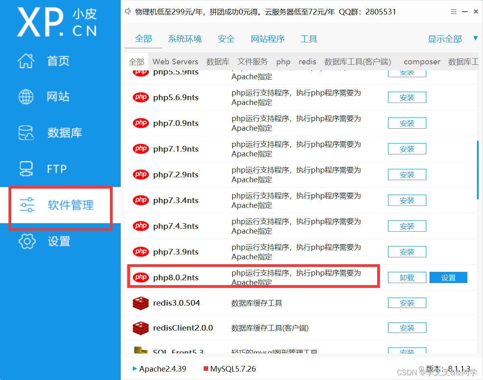Open the 网站程序 tab
The height and width of the screenshot is (380, 483).
click(268, 39)
